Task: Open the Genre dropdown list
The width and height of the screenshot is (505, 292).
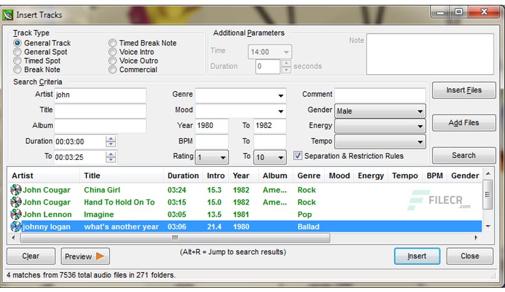Action: (281, 96)
